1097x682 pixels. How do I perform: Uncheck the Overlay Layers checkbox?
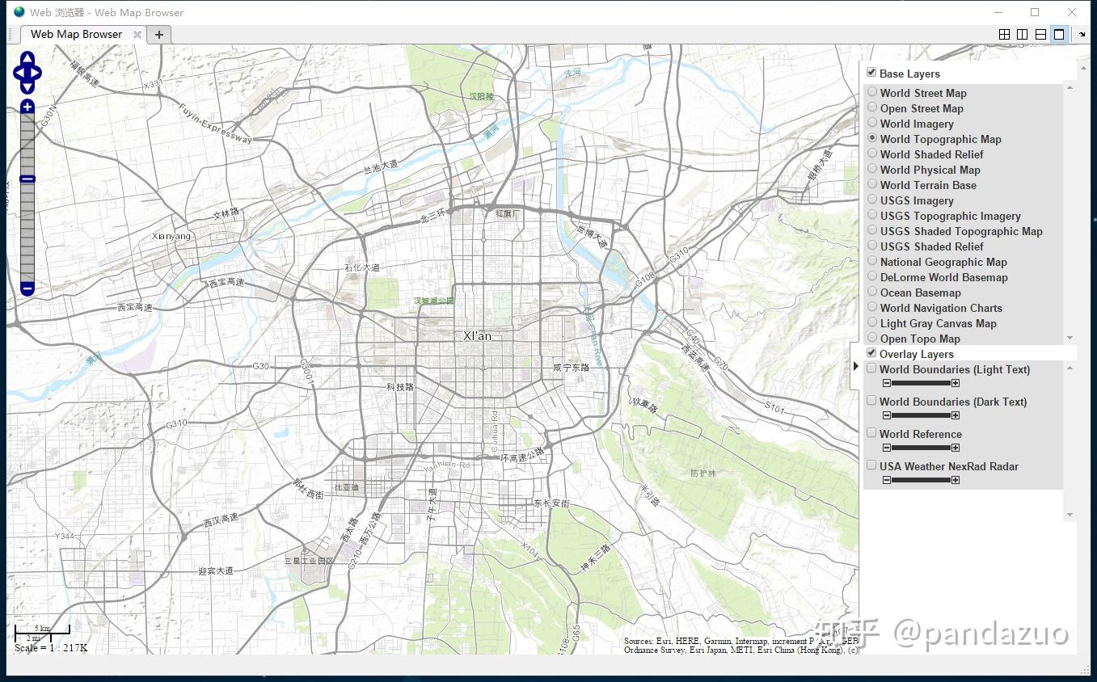[x=871, y=352]
